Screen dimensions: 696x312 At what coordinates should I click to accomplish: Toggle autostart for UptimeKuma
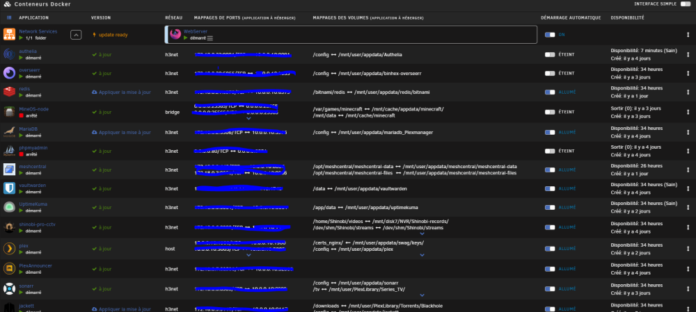(x=550, y=207)
